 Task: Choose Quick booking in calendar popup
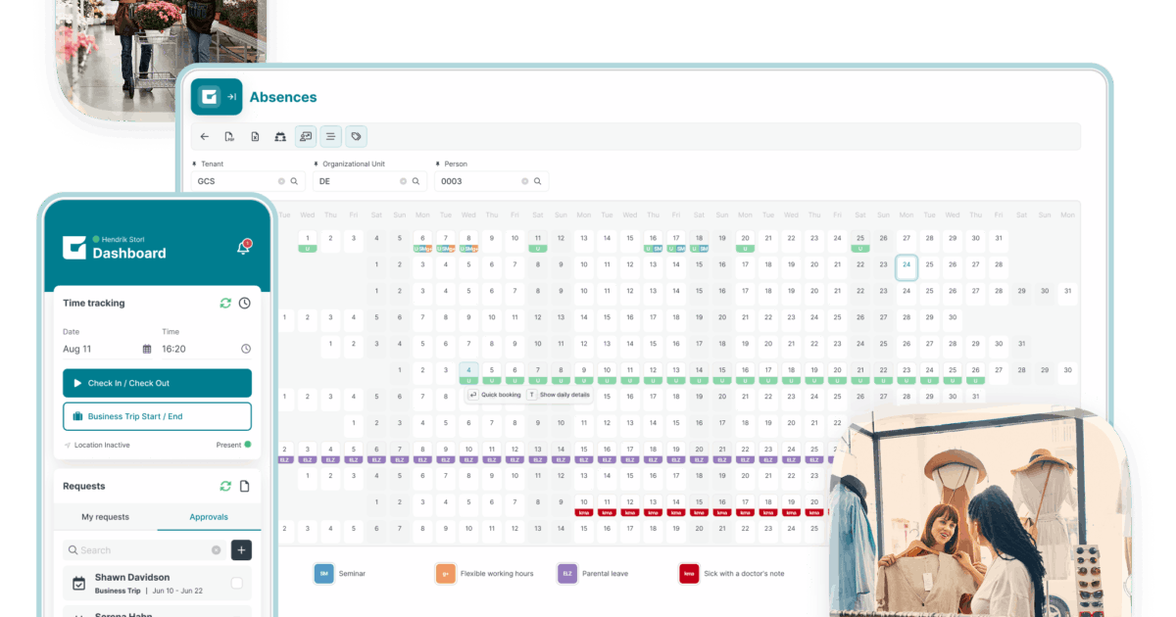[x=494, y=395]
